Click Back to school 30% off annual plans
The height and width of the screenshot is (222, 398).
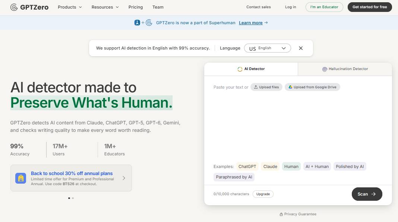coord(72,173)
